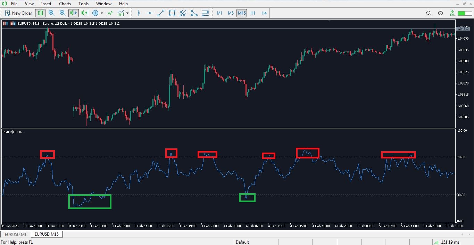Expand the indicators list dropdown arrow
This screenshot has height=245, width=474.
127,13
